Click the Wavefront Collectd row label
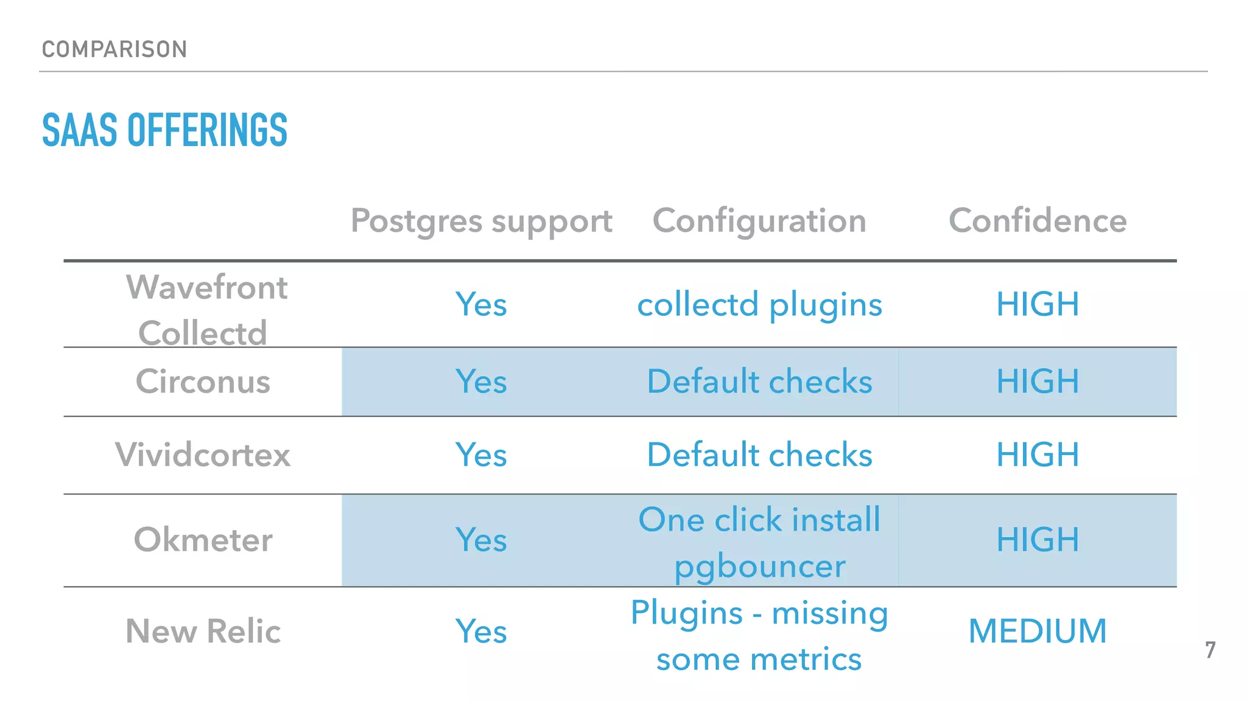The height and width of the screenshot is (701, 1247). (205, 309)
